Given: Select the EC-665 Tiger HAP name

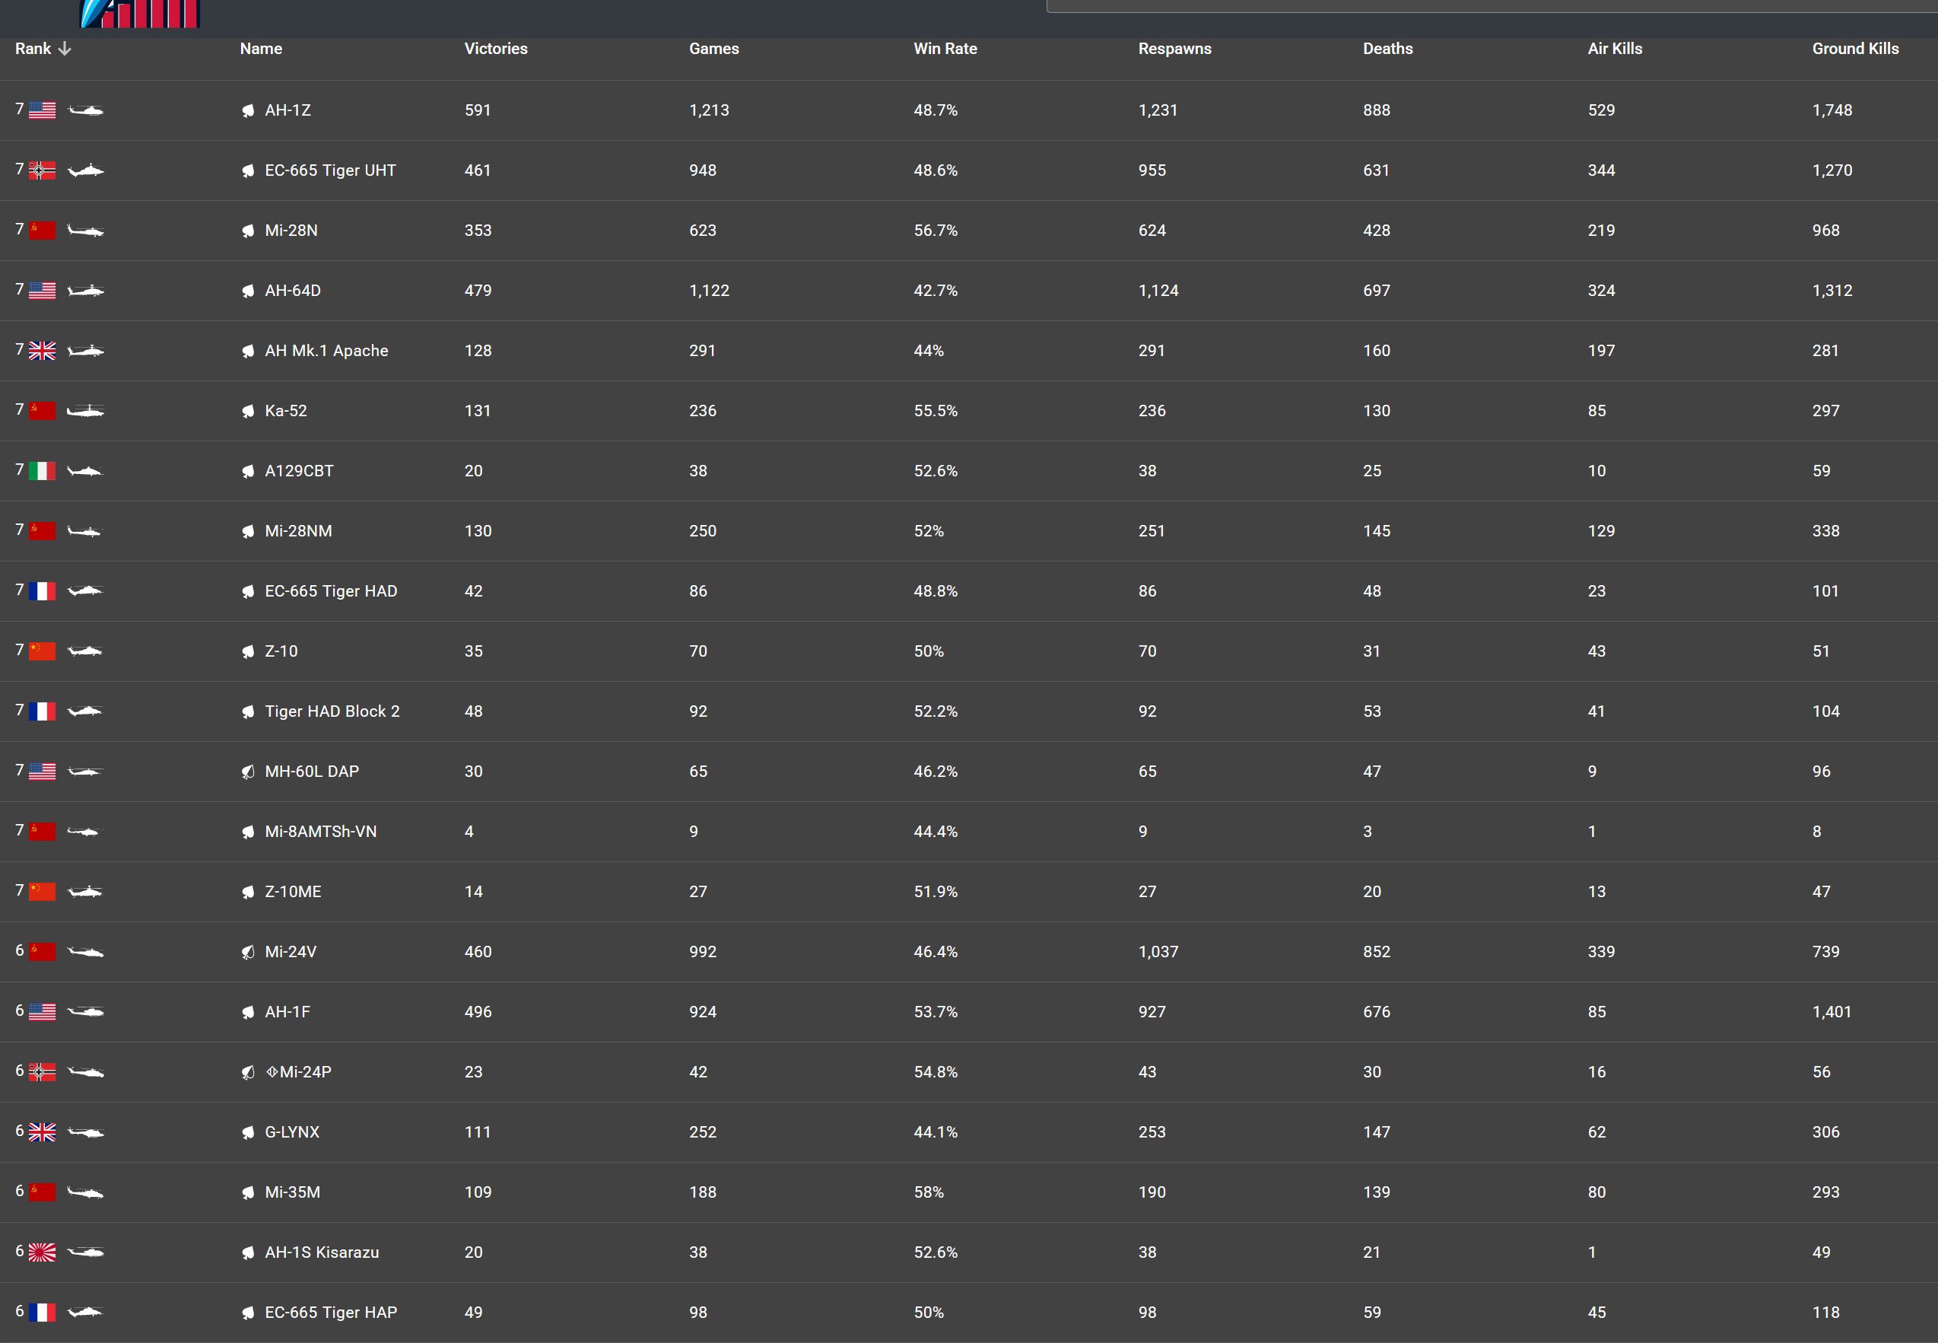Looking at the screenshot, I should click(332, 1313).
